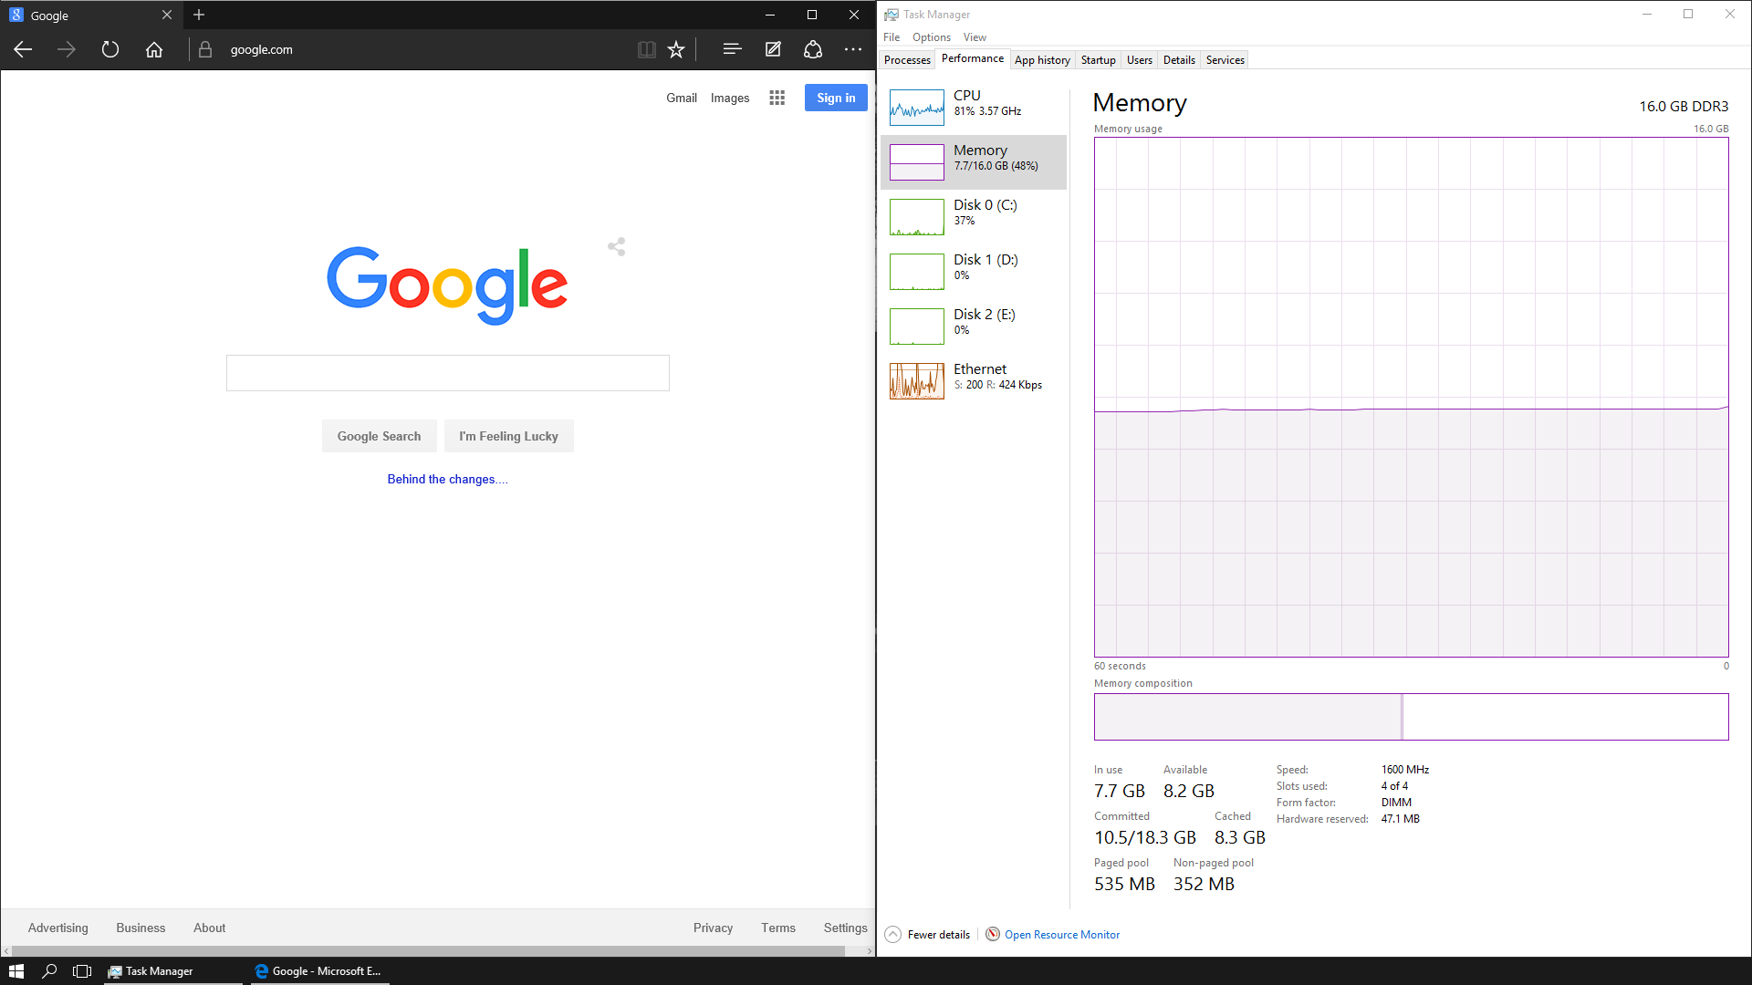Open Edge reading view icon
This screenshot has height=985, width=1752.
coord(646,49)
